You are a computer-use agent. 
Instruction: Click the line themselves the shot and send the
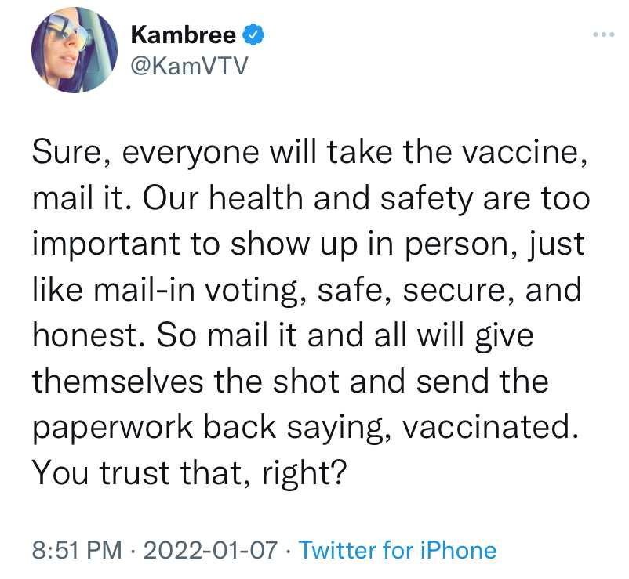pyautogui.click(x=290, y=382)
